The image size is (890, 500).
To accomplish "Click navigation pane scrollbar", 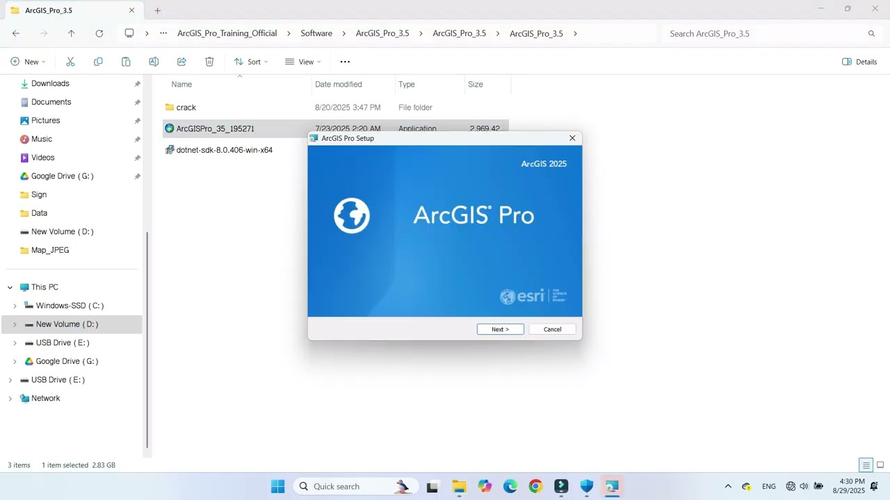I will point(147,340).
